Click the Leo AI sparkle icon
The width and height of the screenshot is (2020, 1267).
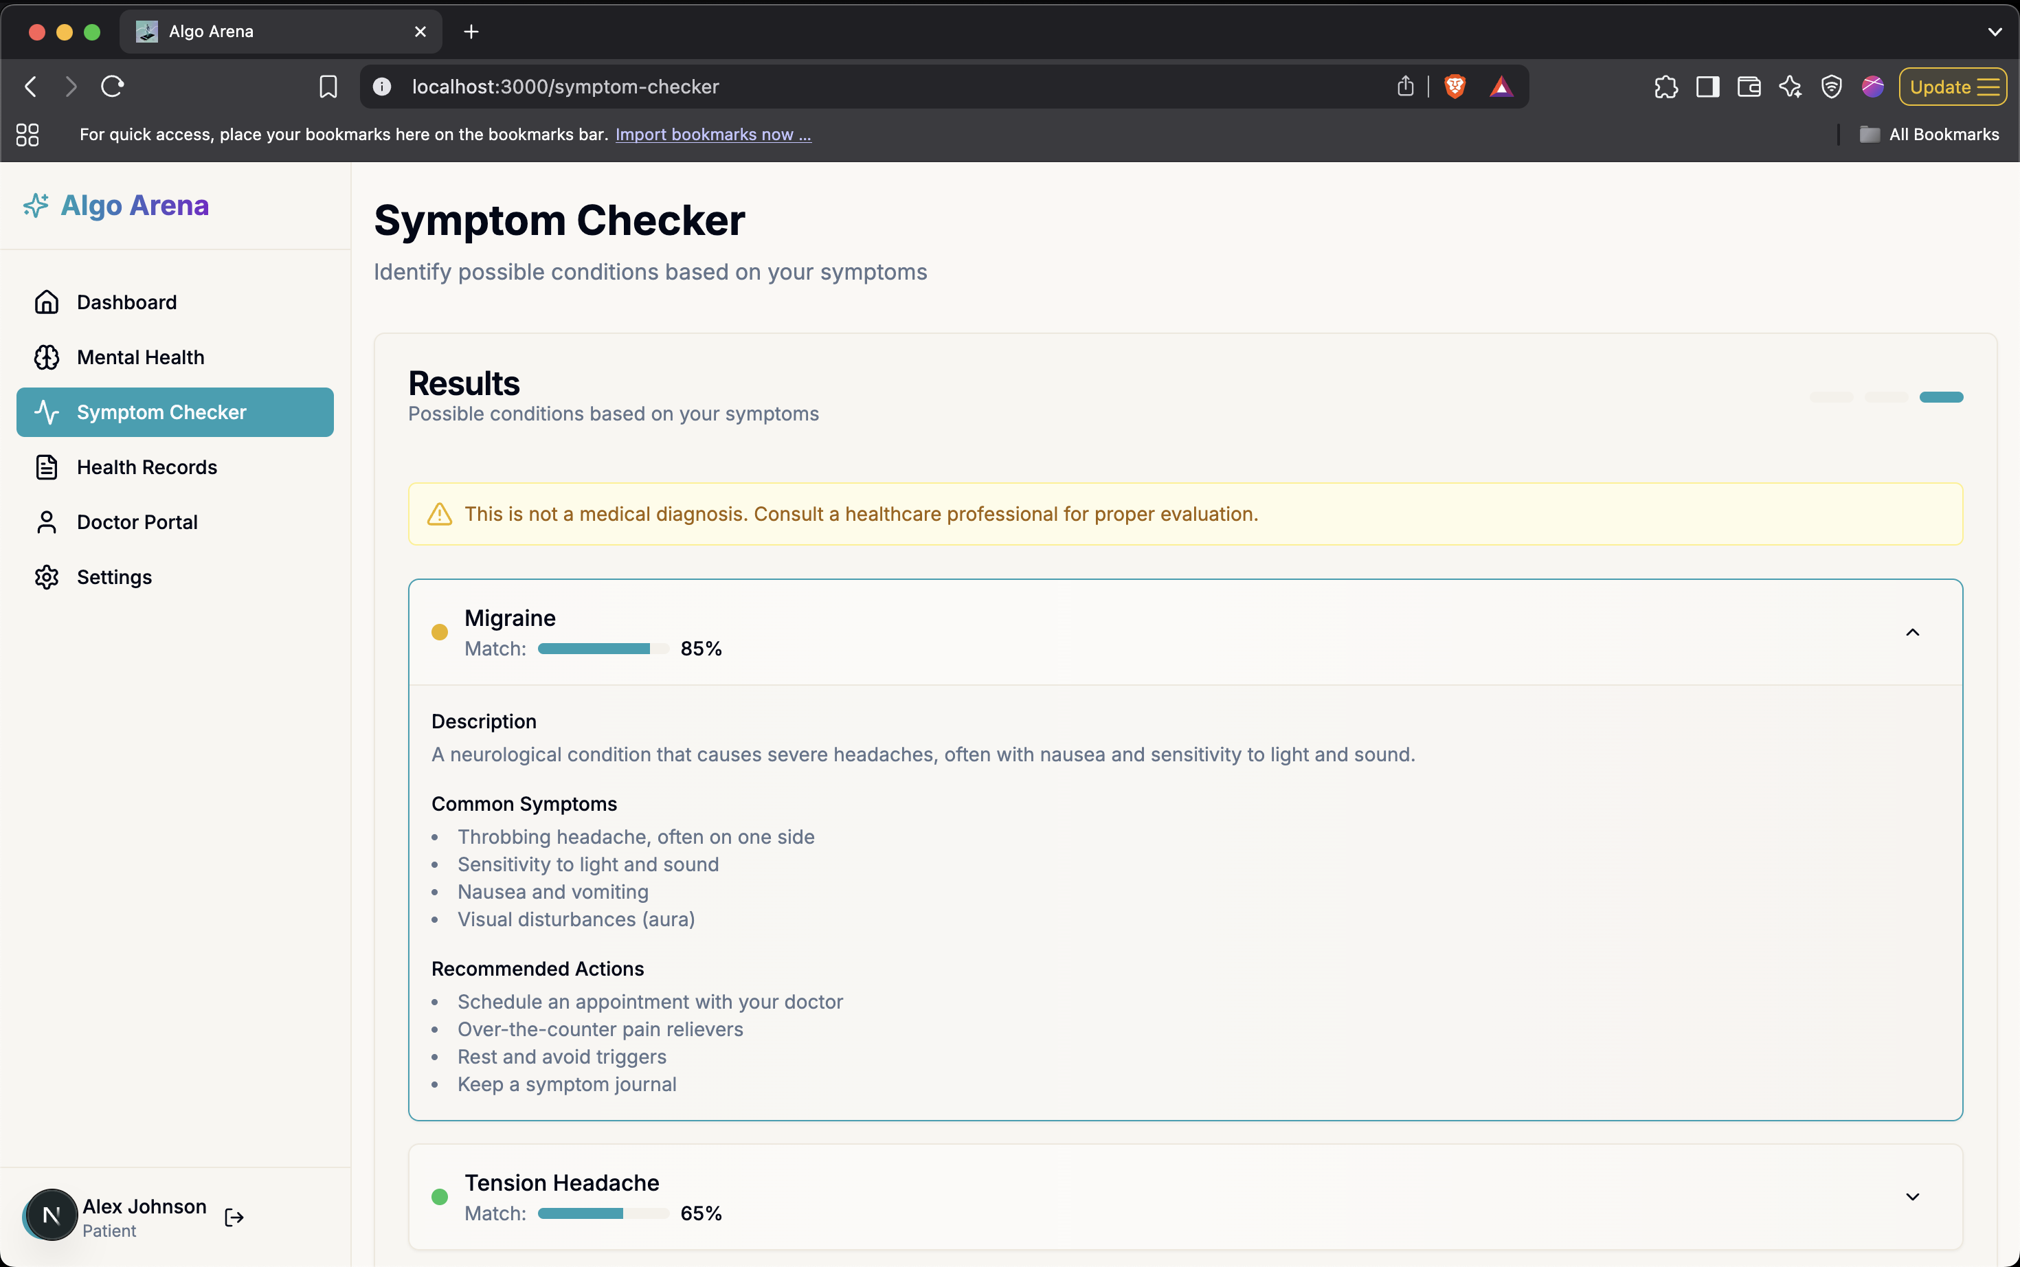[1791, 87]
